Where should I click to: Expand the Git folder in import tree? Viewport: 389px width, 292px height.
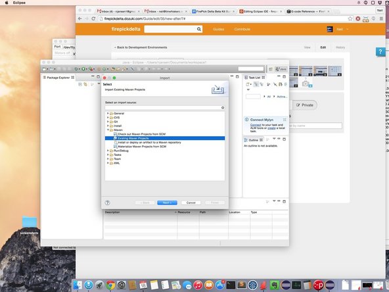coord(108,122)
